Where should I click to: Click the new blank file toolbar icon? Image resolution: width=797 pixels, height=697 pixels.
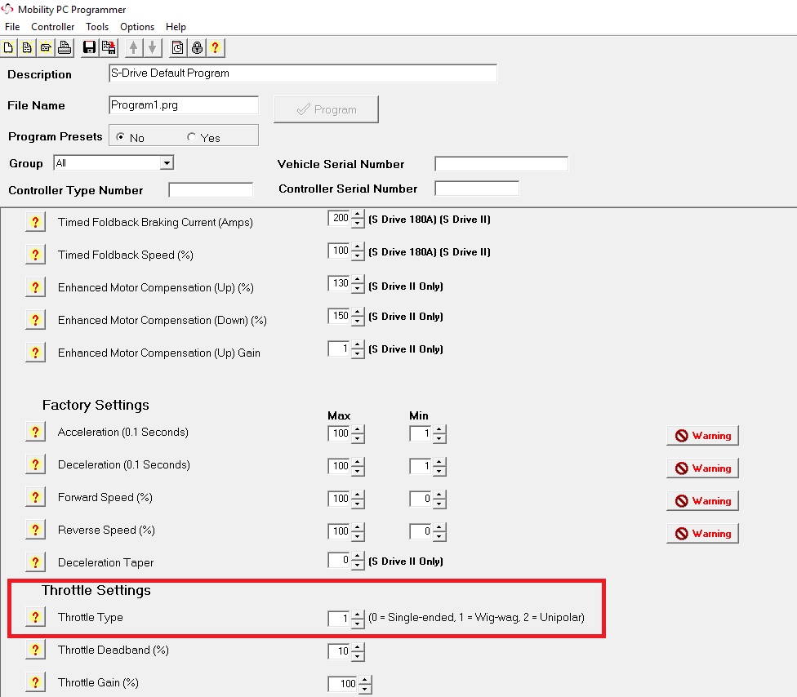pos(9,47)
